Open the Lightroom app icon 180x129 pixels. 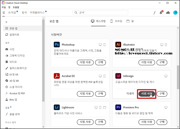pos(57,107)
